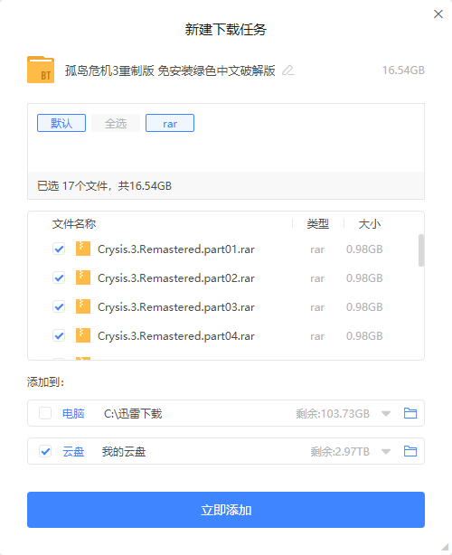Image resolution: width=452 pixels, height=555 pixels.
Task: Click file name Crysis.3.Remastered.part03.rar
Action: pos(176,307)
